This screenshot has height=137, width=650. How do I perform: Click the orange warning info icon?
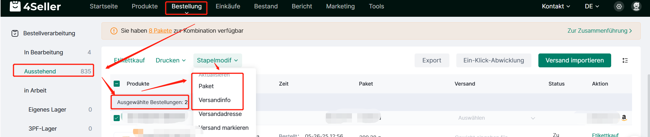(114, 31)
